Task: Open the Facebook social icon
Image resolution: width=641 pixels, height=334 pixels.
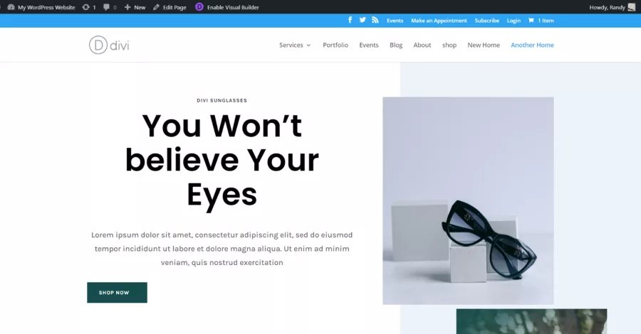Action: point(350,20)
